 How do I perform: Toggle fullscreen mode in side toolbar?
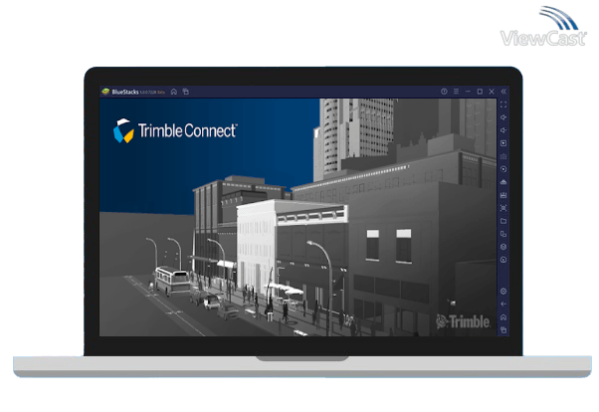click(x=503, y=104)
